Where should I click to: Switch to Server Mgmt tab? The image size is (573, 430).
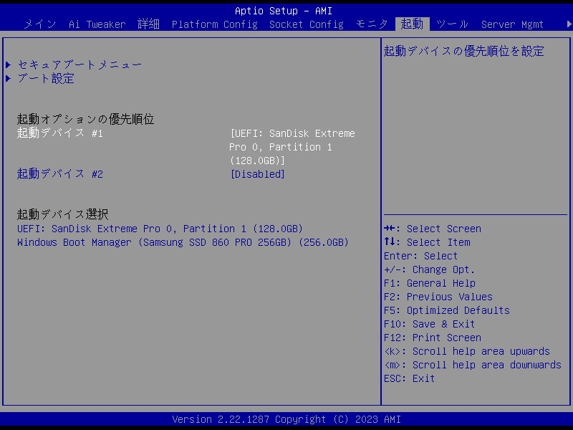click(x=512, y=24)
